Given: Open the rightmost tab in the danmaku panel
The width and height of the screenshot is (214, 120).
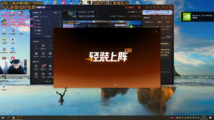Looking at the screenshot, I should 168,22.
